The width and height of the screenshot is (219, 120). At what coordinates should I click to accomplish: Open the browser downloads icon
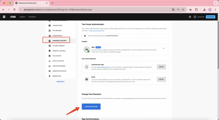204,10
